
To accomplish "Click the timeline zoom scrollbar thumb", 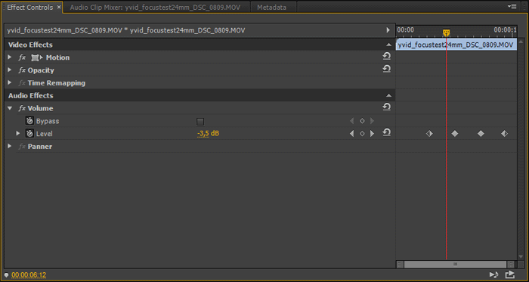I will 455,264.
